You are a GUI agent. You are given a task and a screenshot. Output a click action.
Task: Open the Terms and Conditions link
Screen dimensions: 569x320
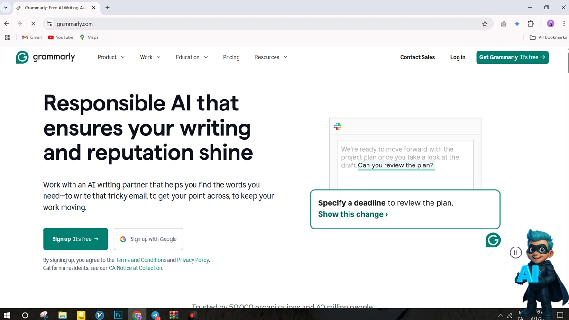click(x=141, y=260)
